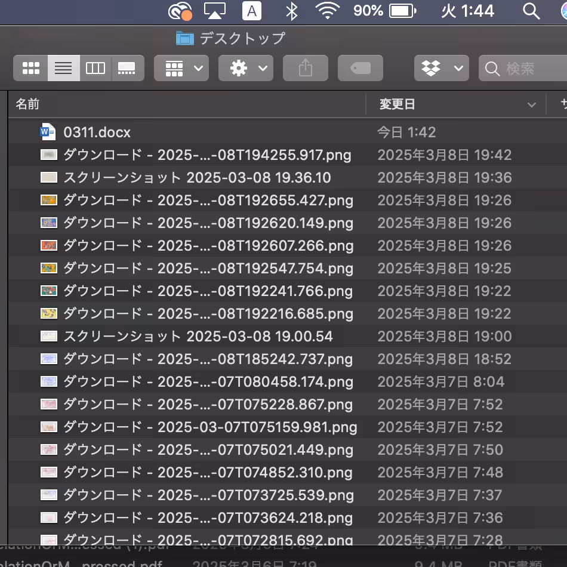Open the gear action menu
The image size is (567, 567).
[245, 68]
